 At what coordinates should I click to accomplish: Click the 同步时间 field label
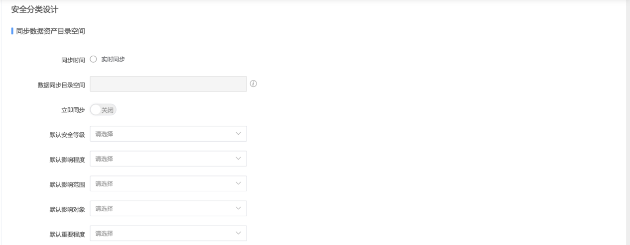(x=73, y=60)
